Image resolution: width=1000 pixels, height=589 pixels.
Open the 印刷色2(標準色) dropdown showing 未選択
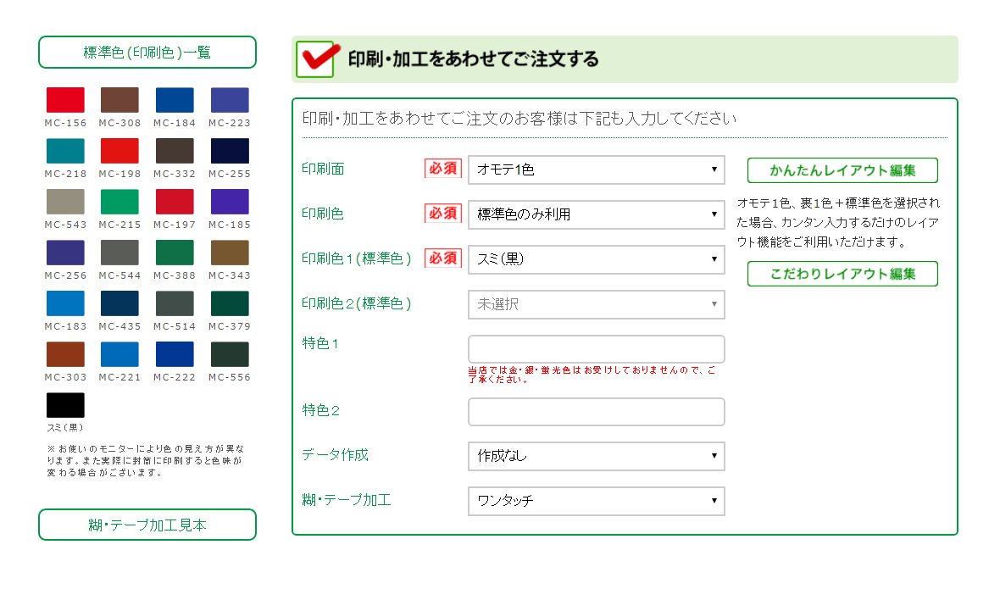tap(597, 305)
